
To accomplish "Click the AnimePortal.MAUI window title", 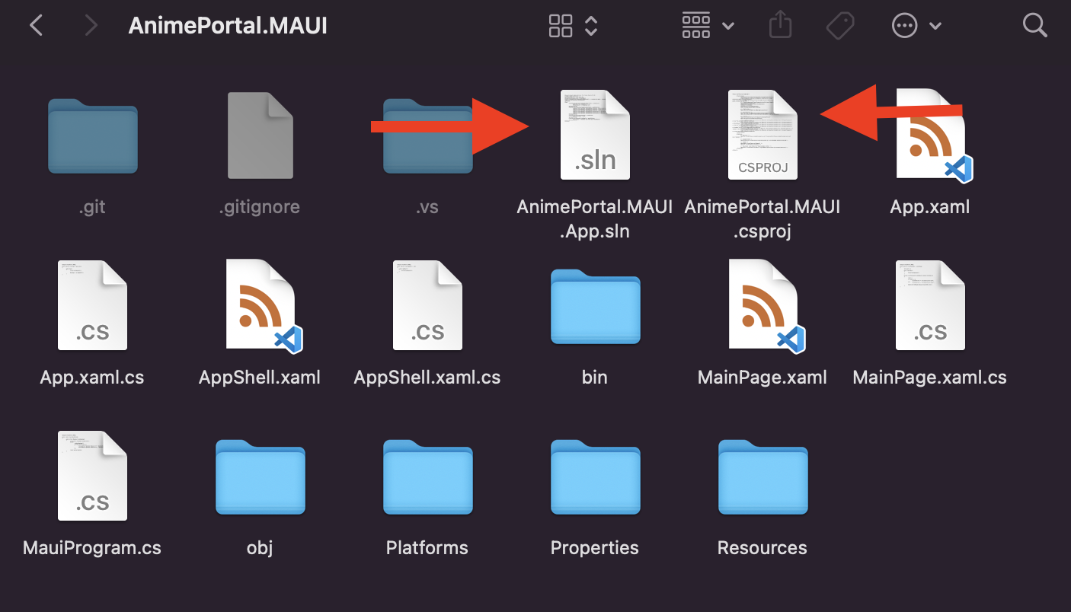I will [228, 26].
